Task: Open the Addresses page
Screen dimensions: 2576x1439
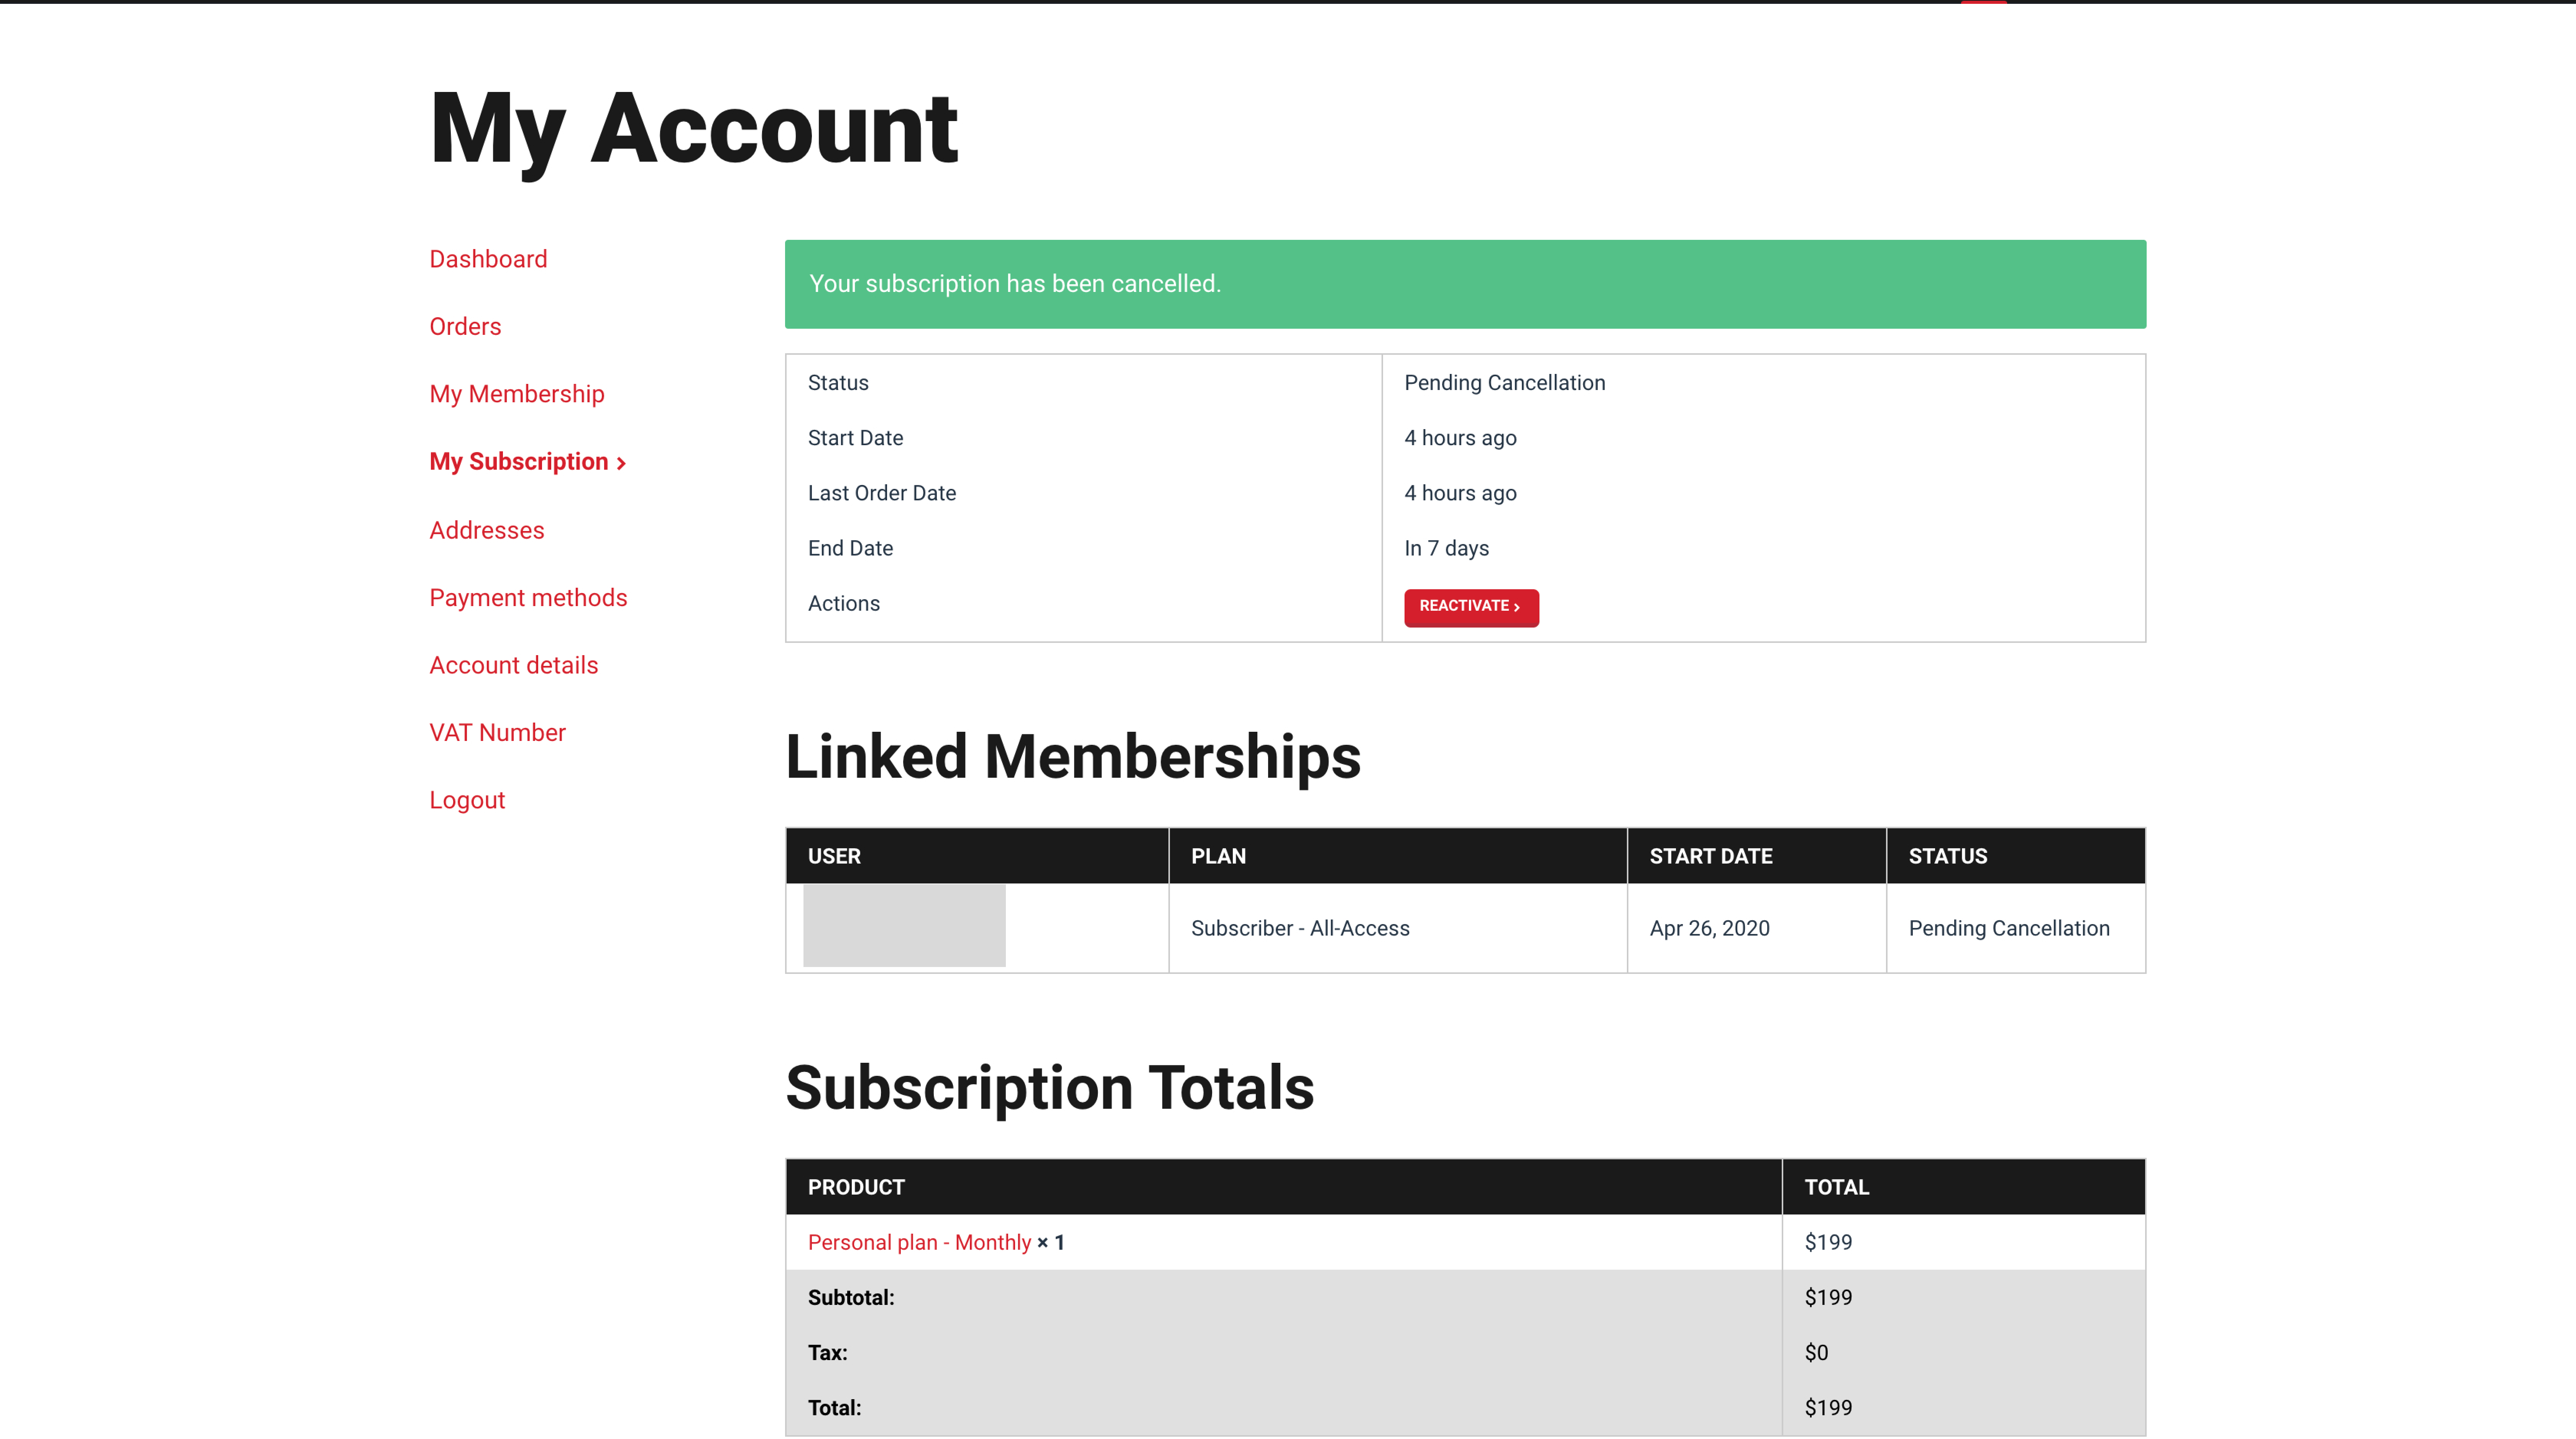Action: (486, 531)
